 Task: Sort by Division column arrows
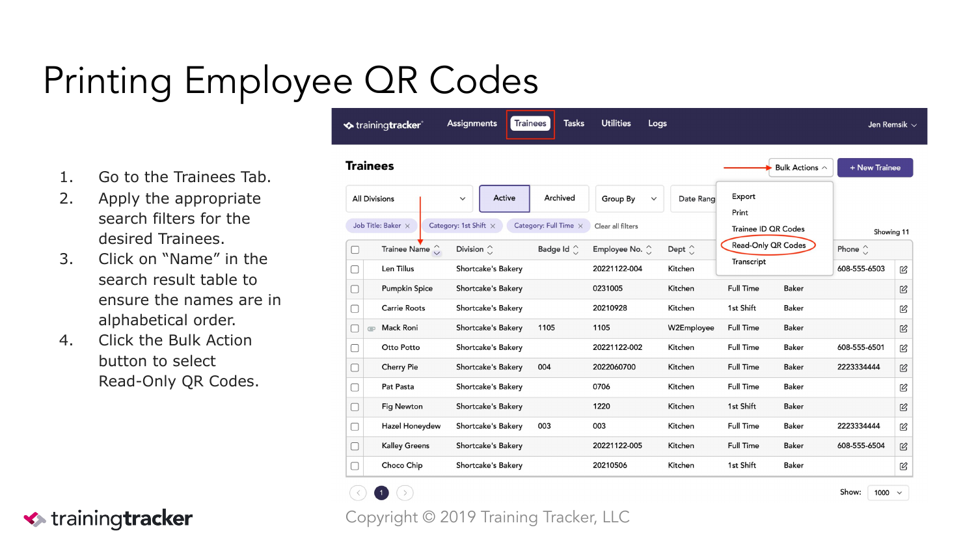tap(490, 250)
